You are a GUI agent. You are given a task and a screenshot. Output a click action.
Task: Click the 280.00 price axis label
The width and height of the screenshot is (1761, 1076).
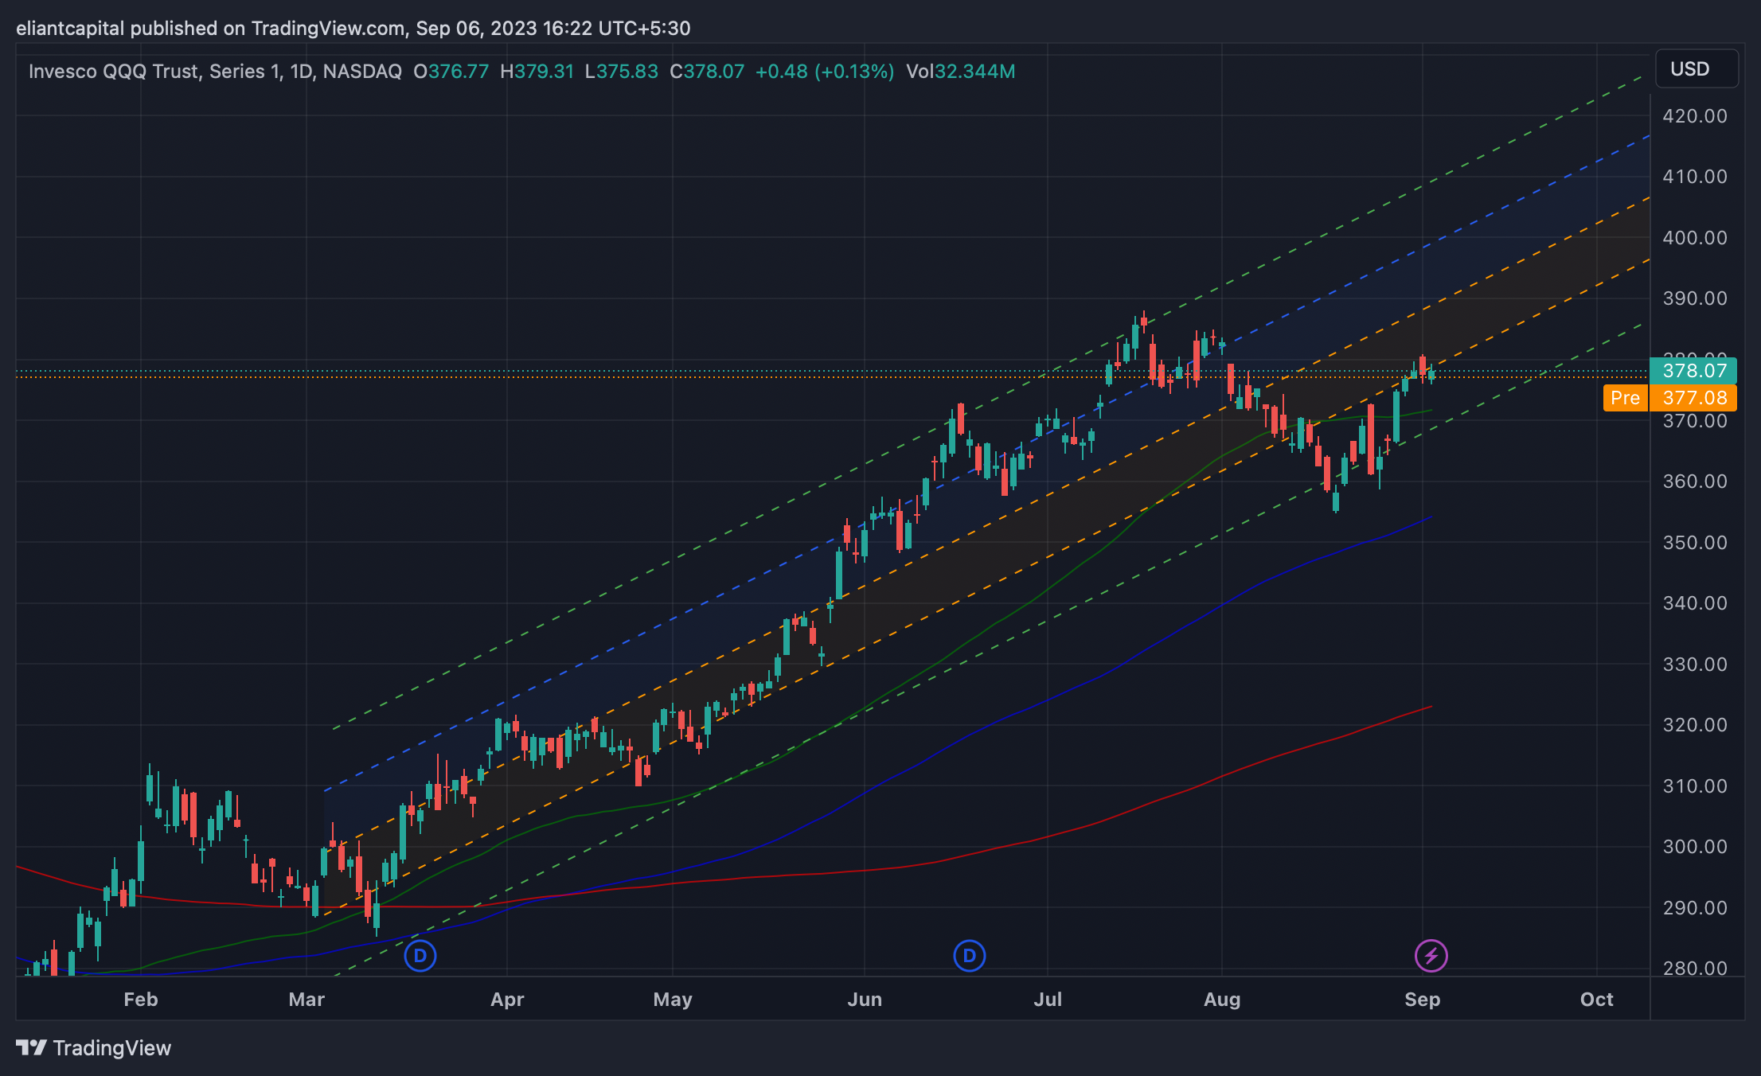[1694, 969]
